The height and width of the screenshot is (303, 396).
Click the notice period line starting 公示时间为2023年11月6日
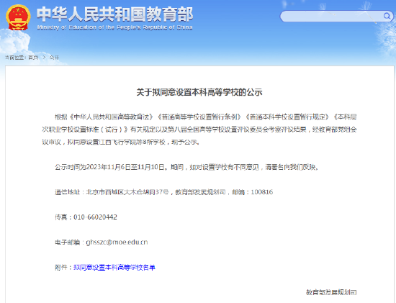[x=187, y=167]
